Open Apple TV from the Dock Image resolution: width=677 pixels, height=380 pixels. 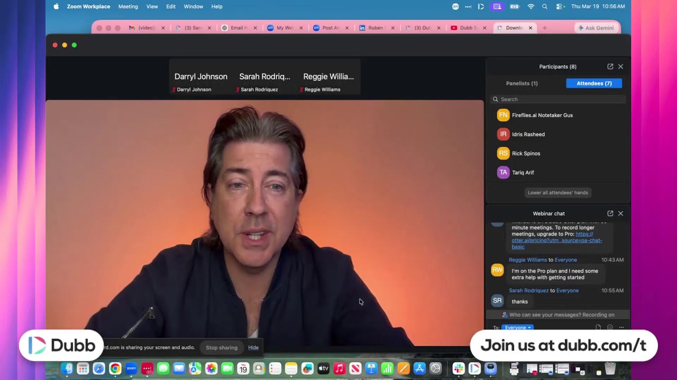(x=323, y=368)
